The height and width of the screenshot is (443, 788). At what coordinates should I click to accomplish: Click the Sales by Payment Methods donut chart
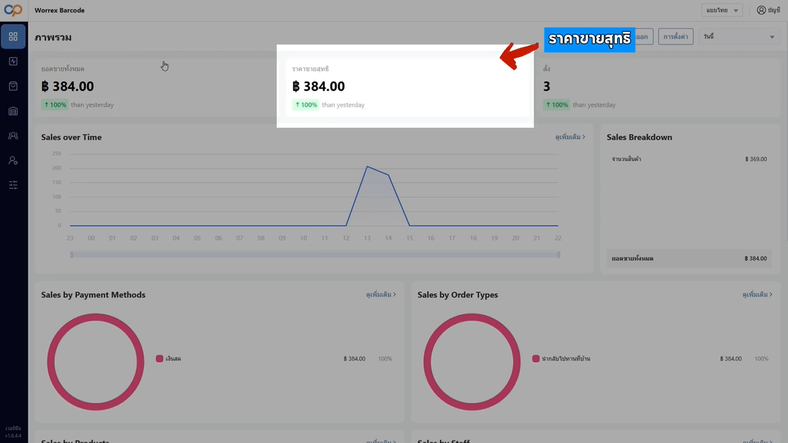click(96, 362)
